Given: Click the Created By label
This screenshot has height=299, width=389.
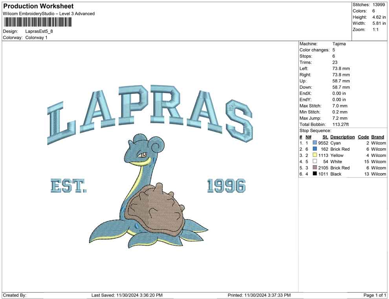Looking at the screenshot, I should pyautogui.click(x=15, y=295).
